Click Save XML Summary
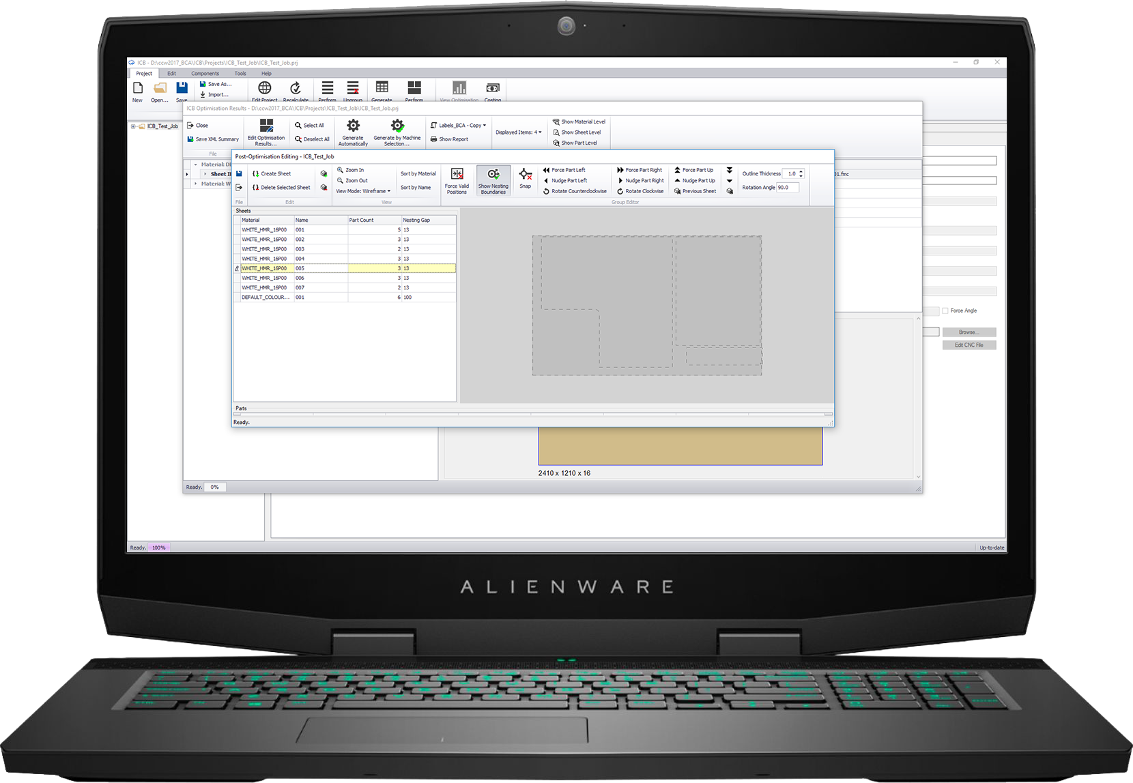 pos(213,139)
